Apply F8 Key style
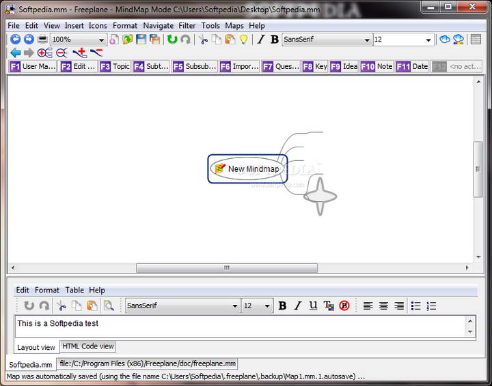 pyautogui.click(x=315, y=66)
